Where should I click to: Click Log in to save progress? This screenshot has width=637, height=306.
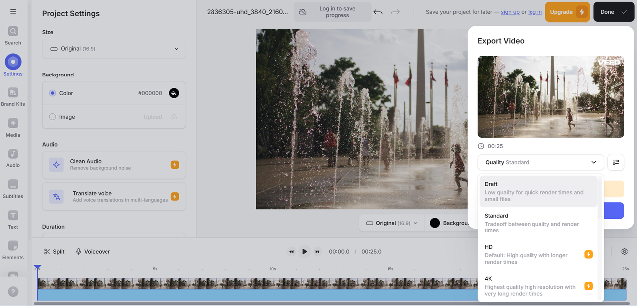(x=332, y=12)
